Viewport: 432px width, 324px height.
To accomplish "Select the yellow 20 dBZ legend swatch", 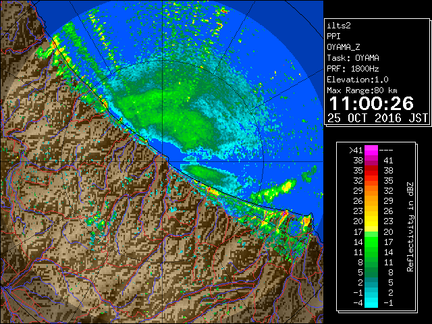I will pyautogui.click(x=371, y=221).
